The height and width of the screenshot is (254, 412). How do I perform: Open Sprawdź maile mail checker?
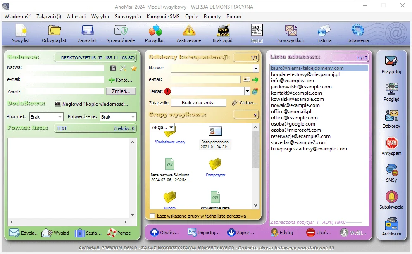(x=121, y=33)
